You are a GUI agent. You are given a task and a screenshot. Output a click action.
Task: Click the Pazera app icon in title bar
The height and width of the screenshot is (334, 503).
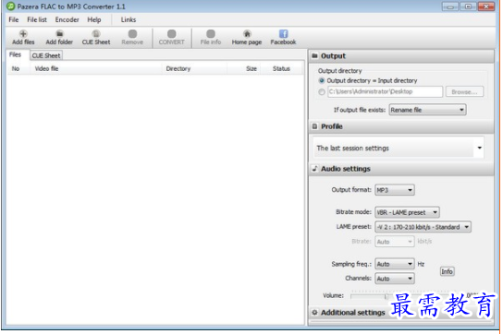coord(10,6)
